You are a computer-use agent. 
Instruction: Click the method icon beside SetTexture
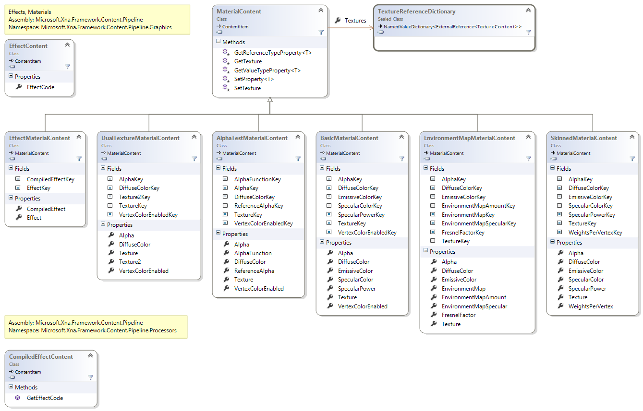pos(225,88)
